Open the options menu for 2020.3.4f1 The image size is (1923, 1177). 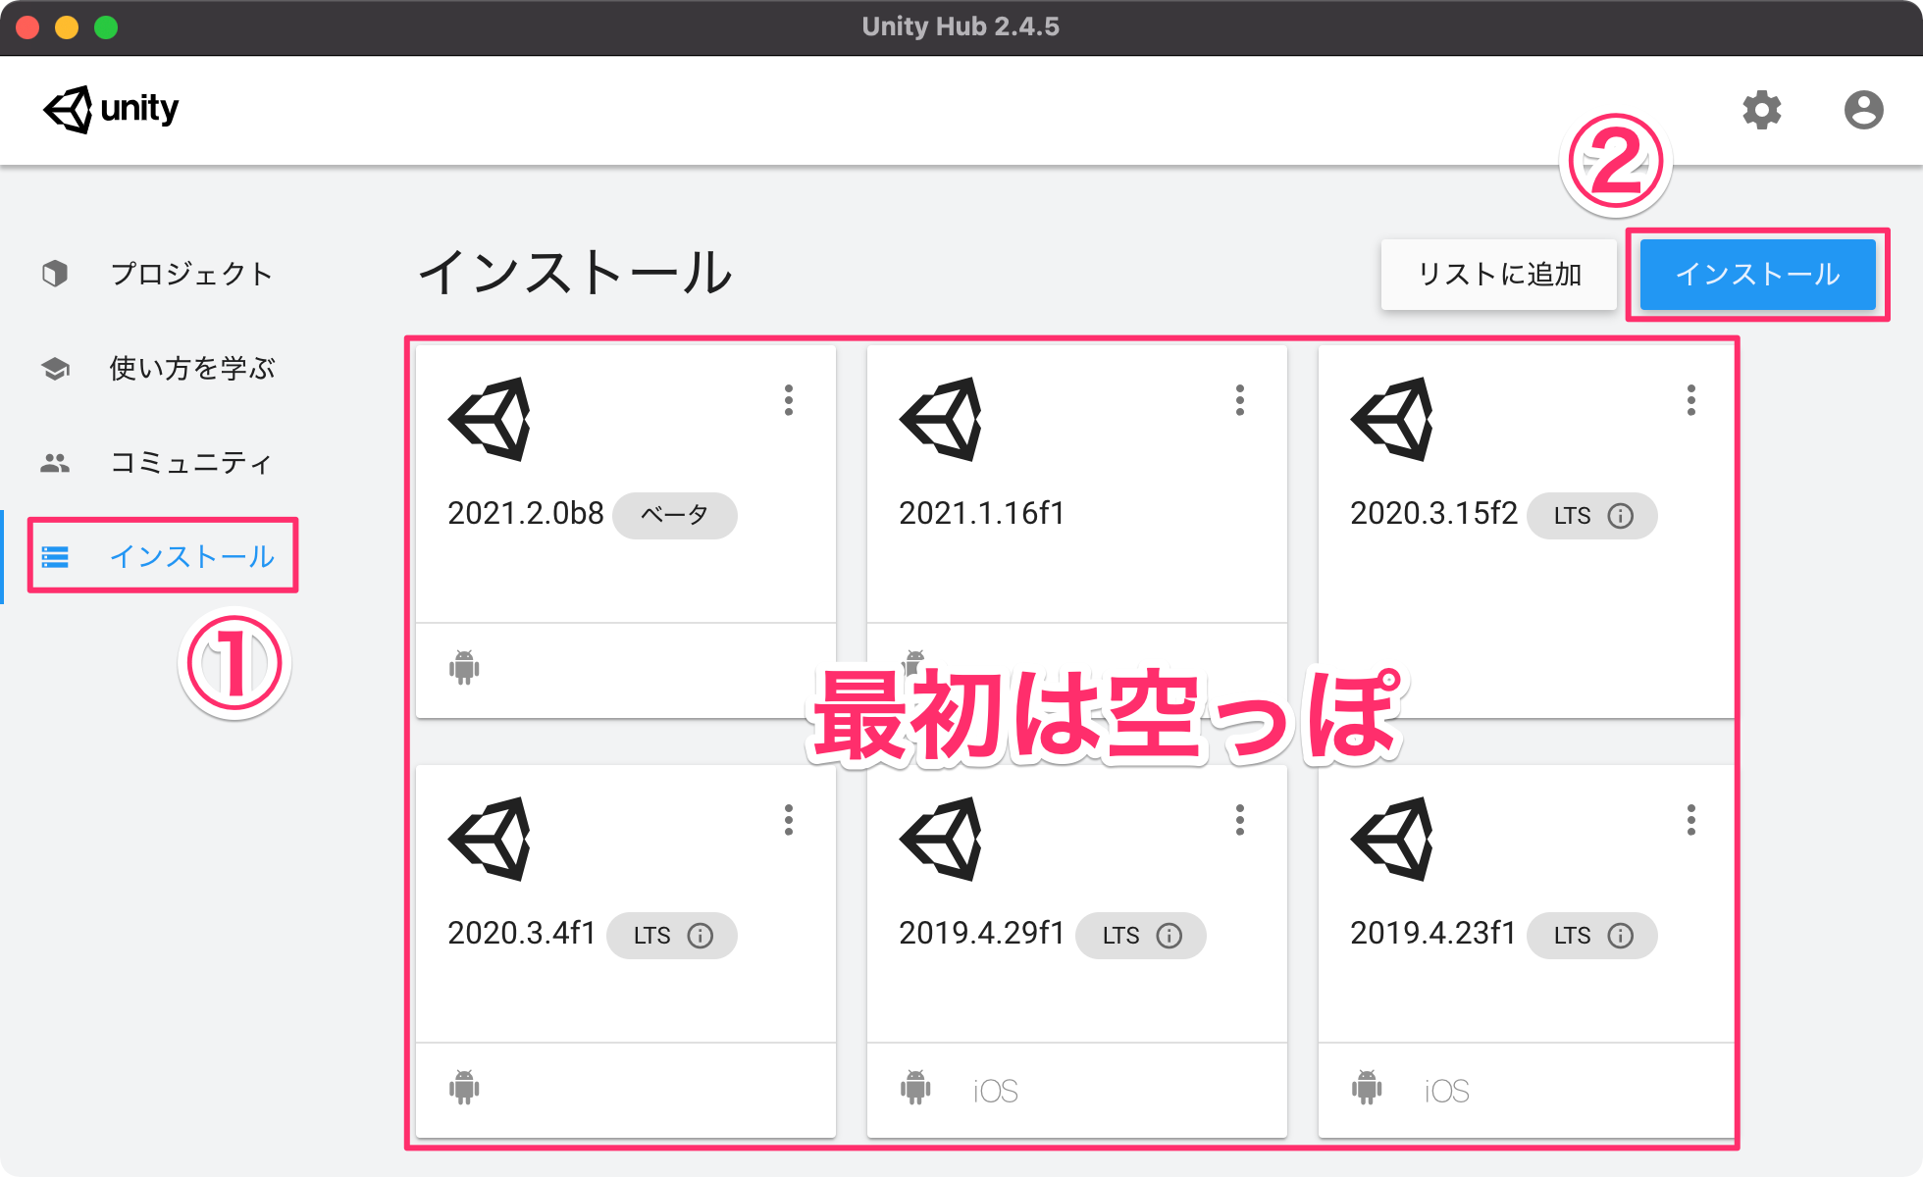point(789,820)
